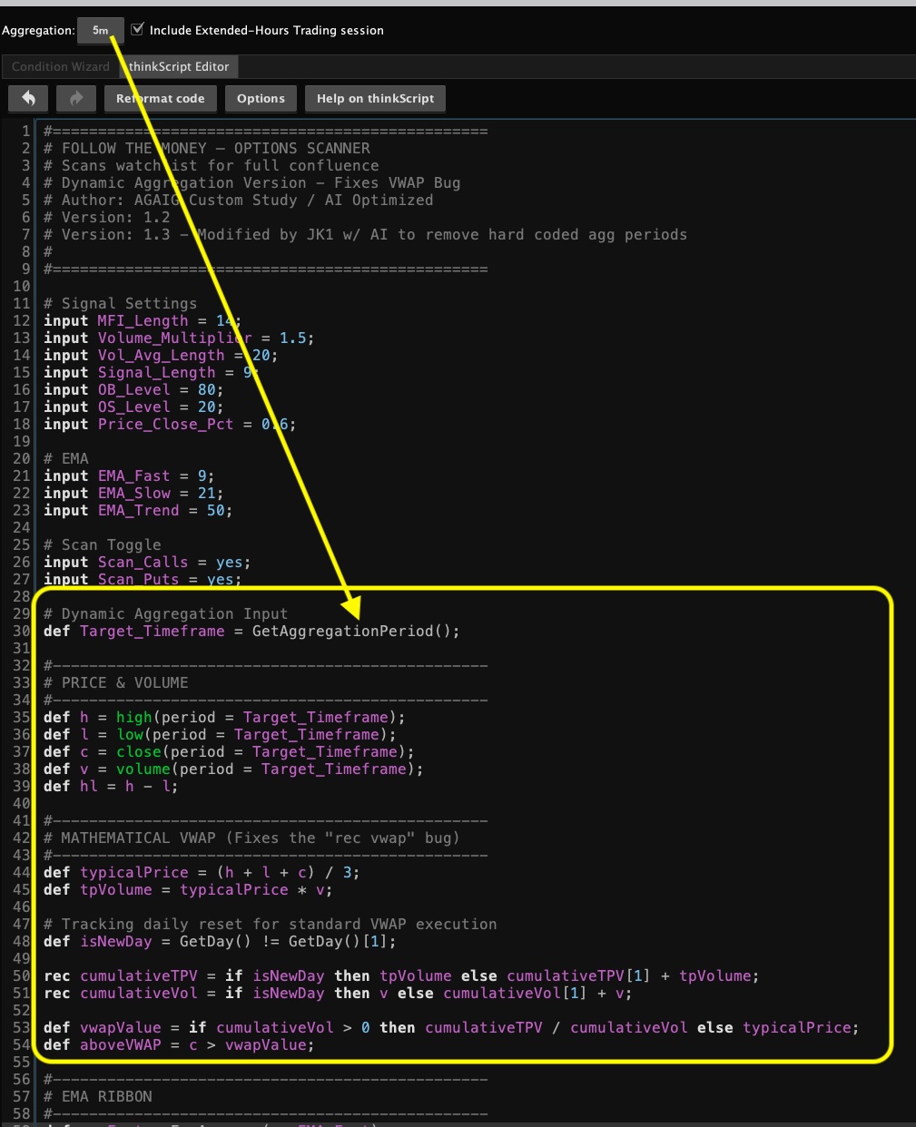Image resolution: width=916 pixels, height=1127 pixels.
Task: Switch to the Condition Wizard tab
Action: coord(61,66)
